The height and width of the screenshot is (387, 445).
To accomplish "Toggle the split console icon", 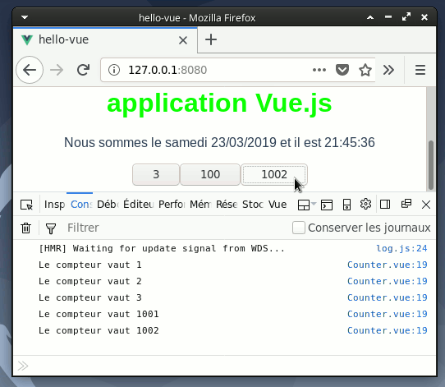I will (327, 205).
